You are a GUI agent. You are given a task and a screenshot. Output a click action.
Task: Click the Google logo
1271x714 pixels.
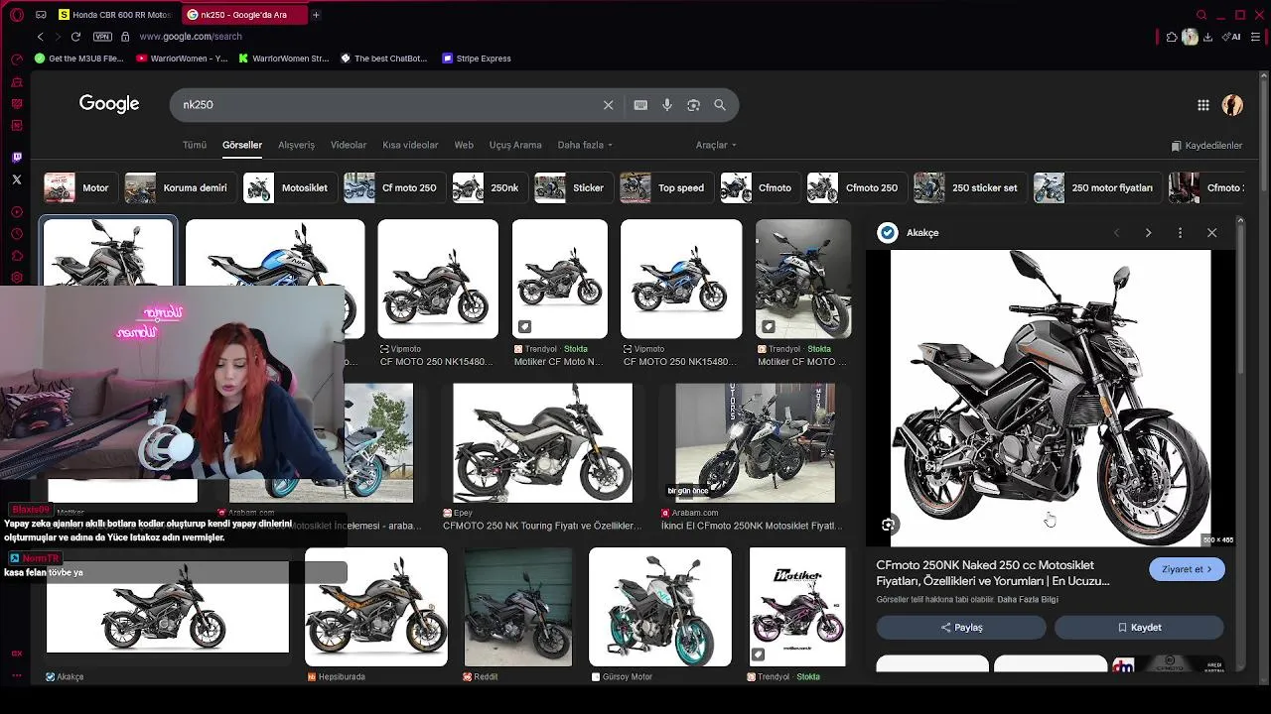click(x=109, y=104)
